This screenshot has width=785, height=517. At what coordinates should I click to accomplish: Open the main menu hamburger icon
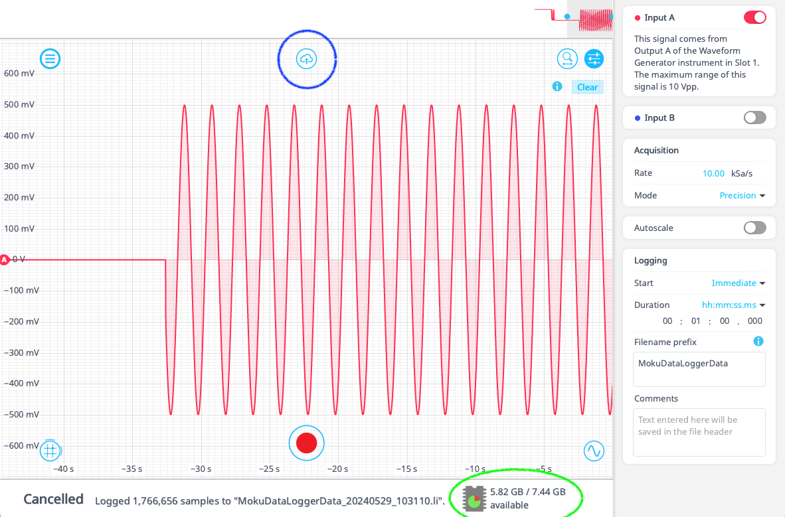tap(50, 59)
